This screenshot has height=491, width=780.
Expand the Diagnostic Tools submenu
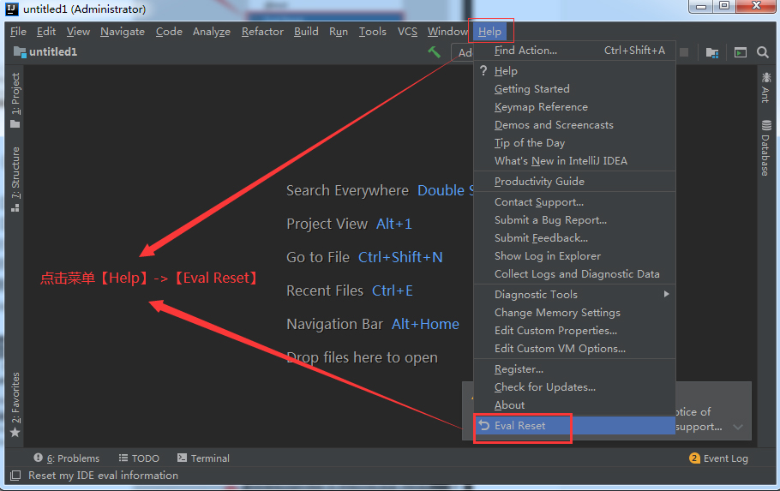(574, 295)
